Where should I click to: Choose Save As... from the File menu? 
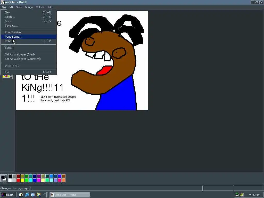pyautogui.click(x=28, y=26)
